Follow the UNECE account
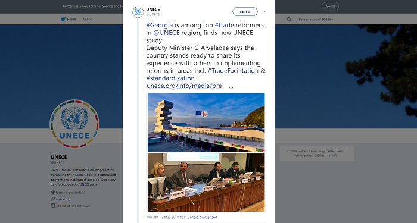Screen dimensions: 417x223 point(245,12)
